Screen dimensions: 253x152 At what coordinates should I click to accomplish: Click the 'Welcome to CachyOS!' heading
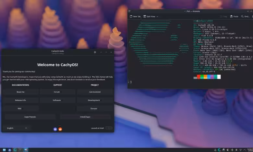(x=58, y=65)
